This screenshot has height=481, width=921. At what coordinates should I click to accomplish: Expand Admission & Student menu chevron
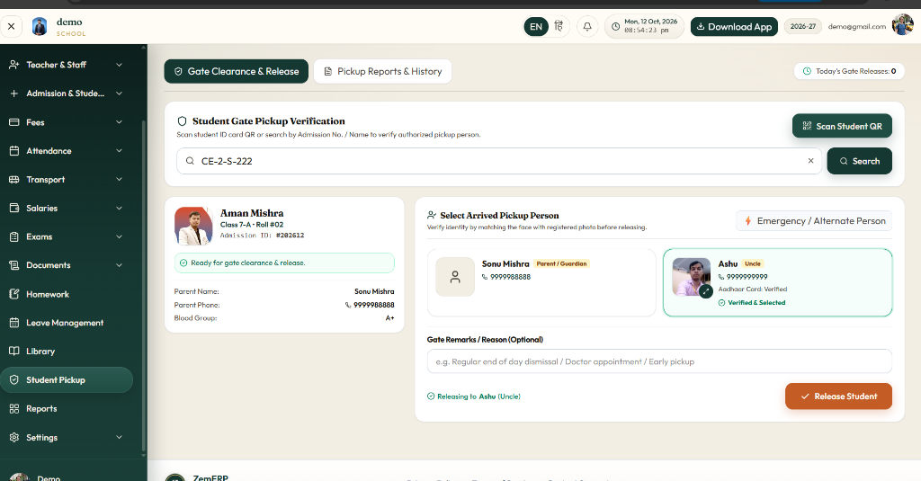tap(120, 94)
